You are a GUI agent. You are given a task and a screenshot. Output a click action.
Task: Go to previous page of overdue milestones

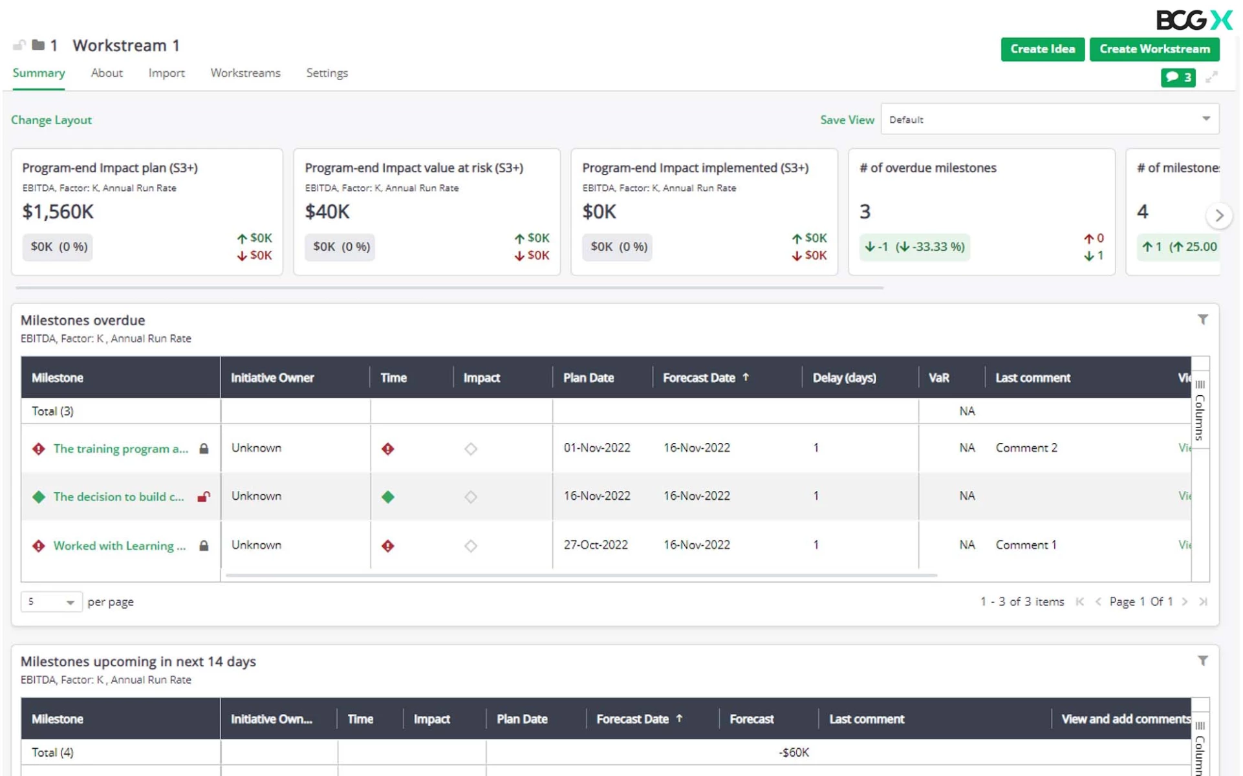click(x=1098, y=601)
